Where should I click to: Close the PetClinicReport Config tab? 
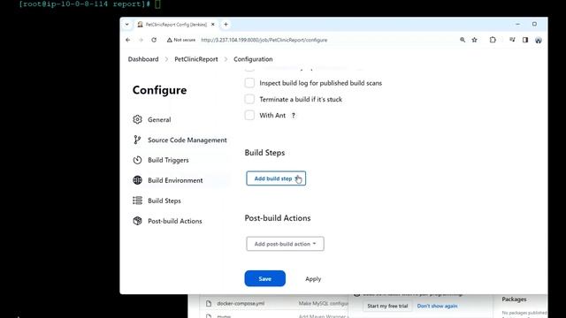213,25
